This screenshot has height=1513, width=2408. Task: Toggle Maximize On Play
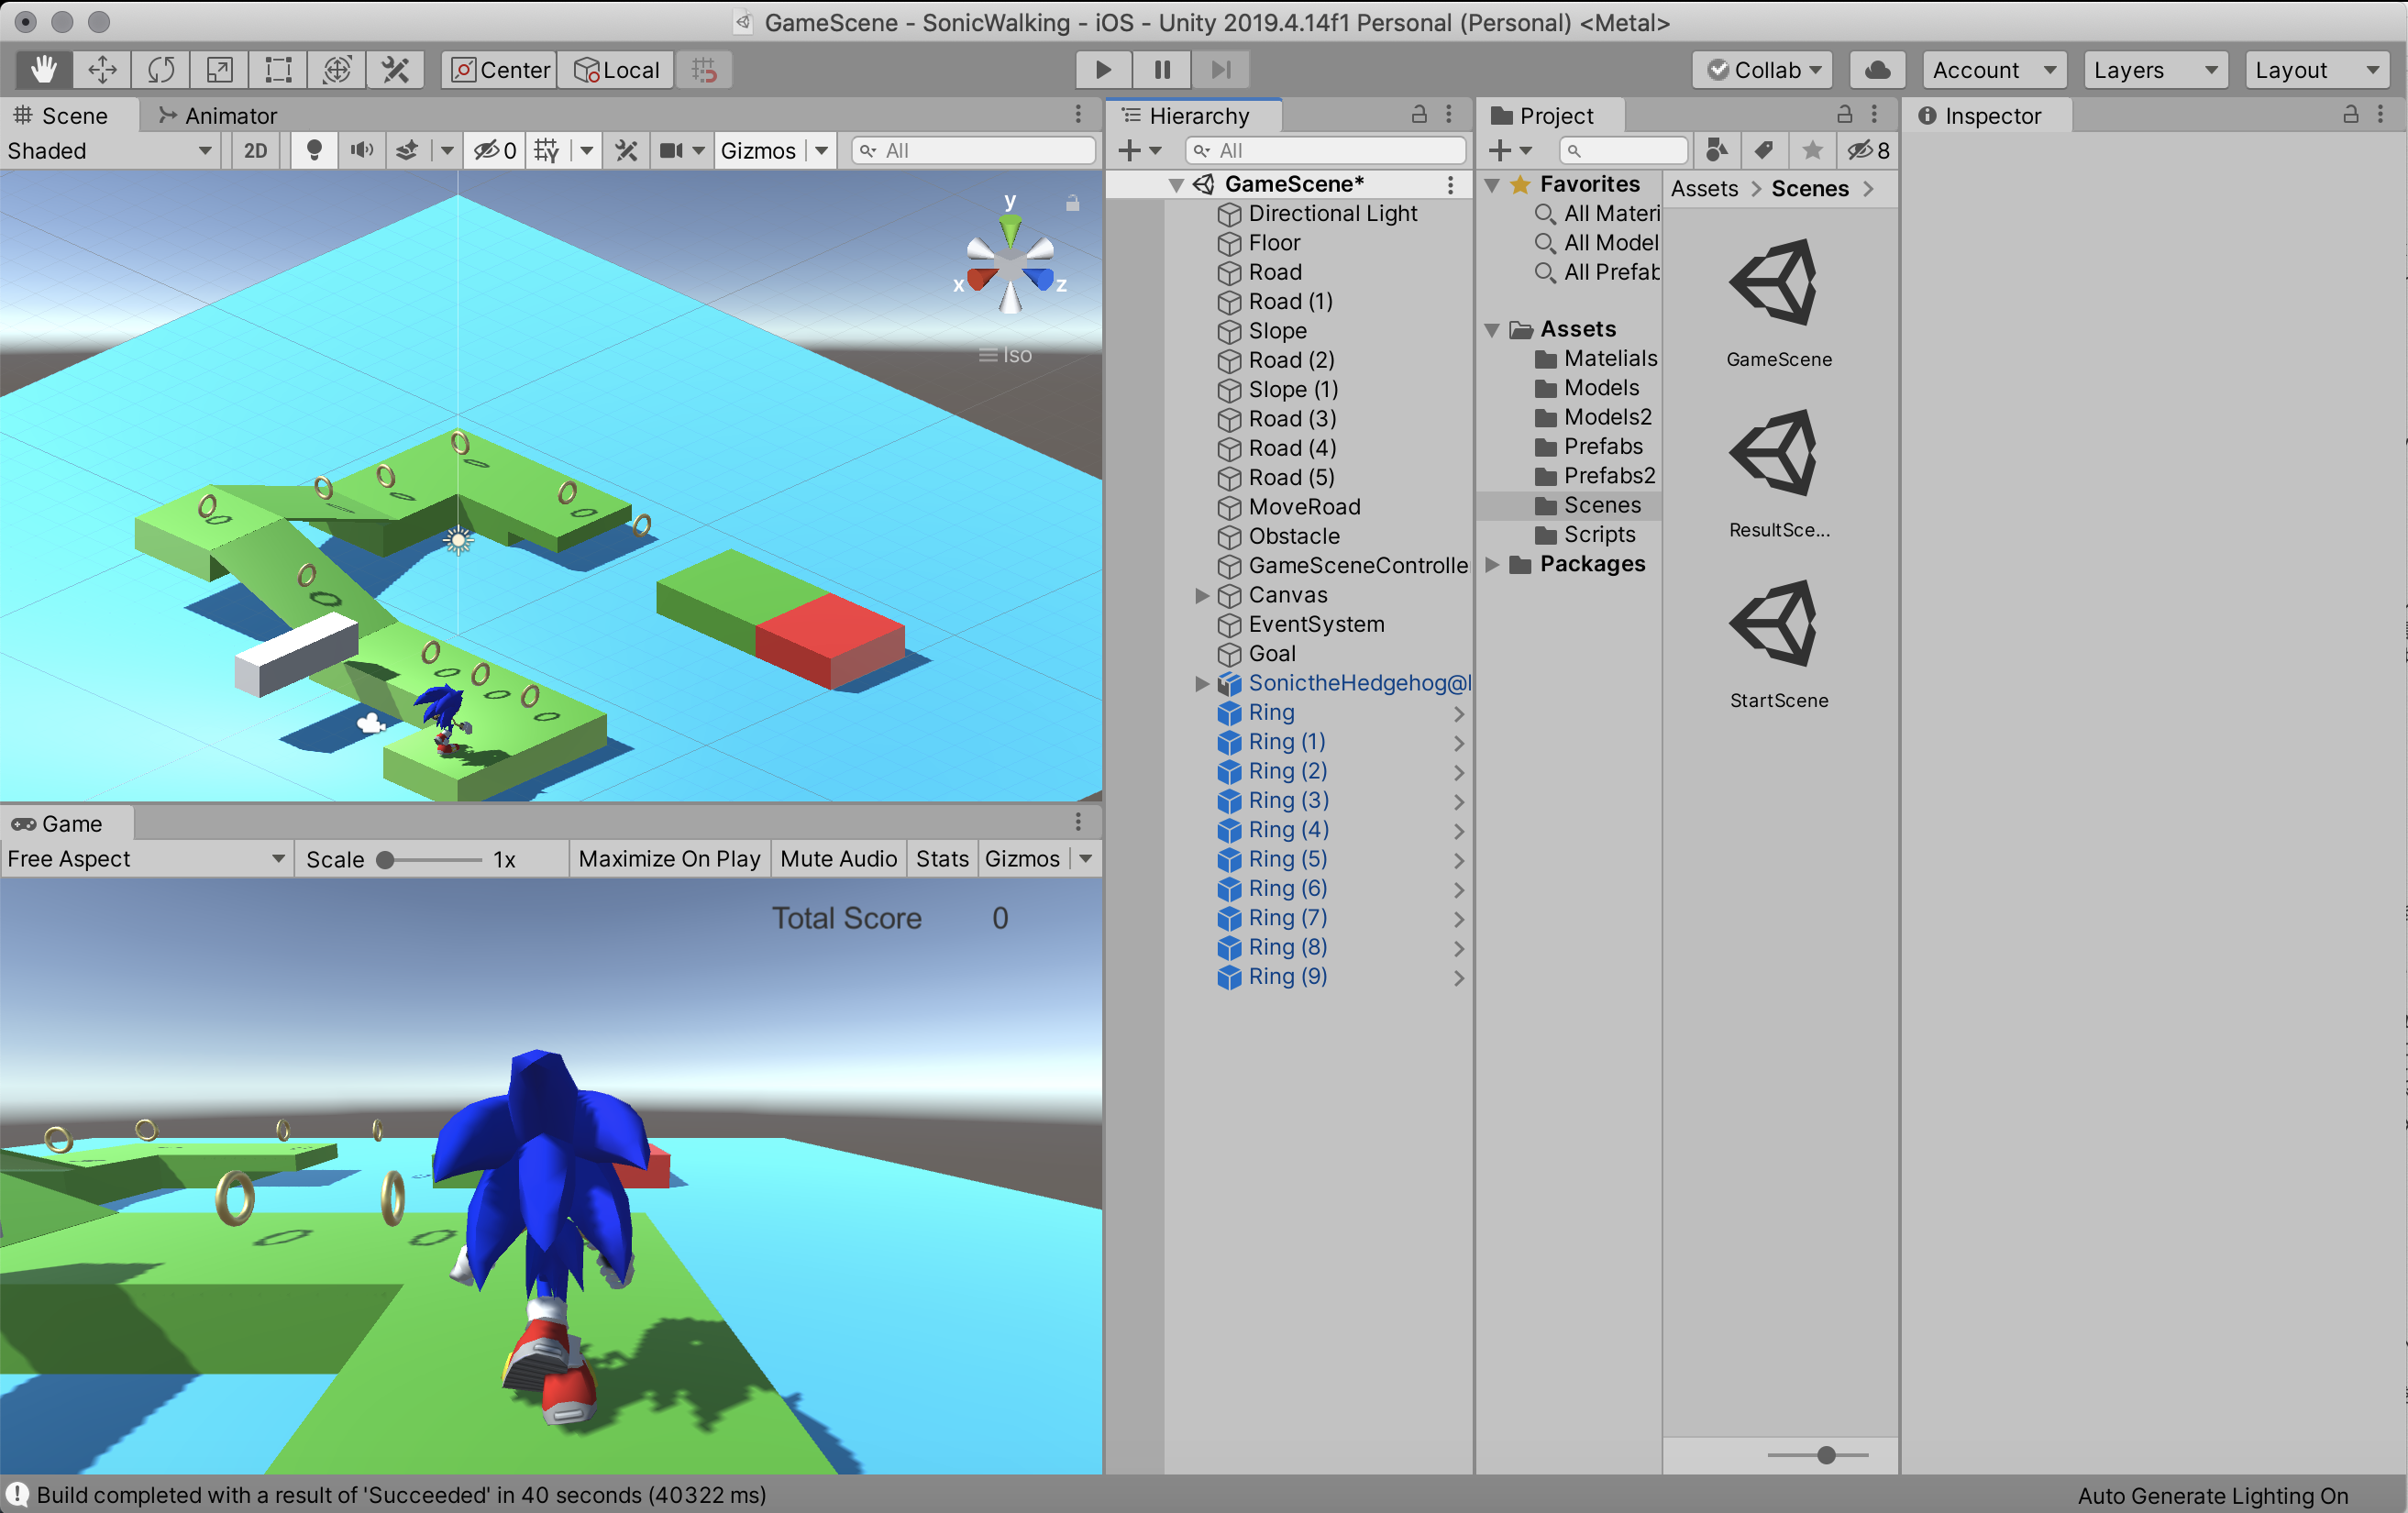[x=670, y=859]
